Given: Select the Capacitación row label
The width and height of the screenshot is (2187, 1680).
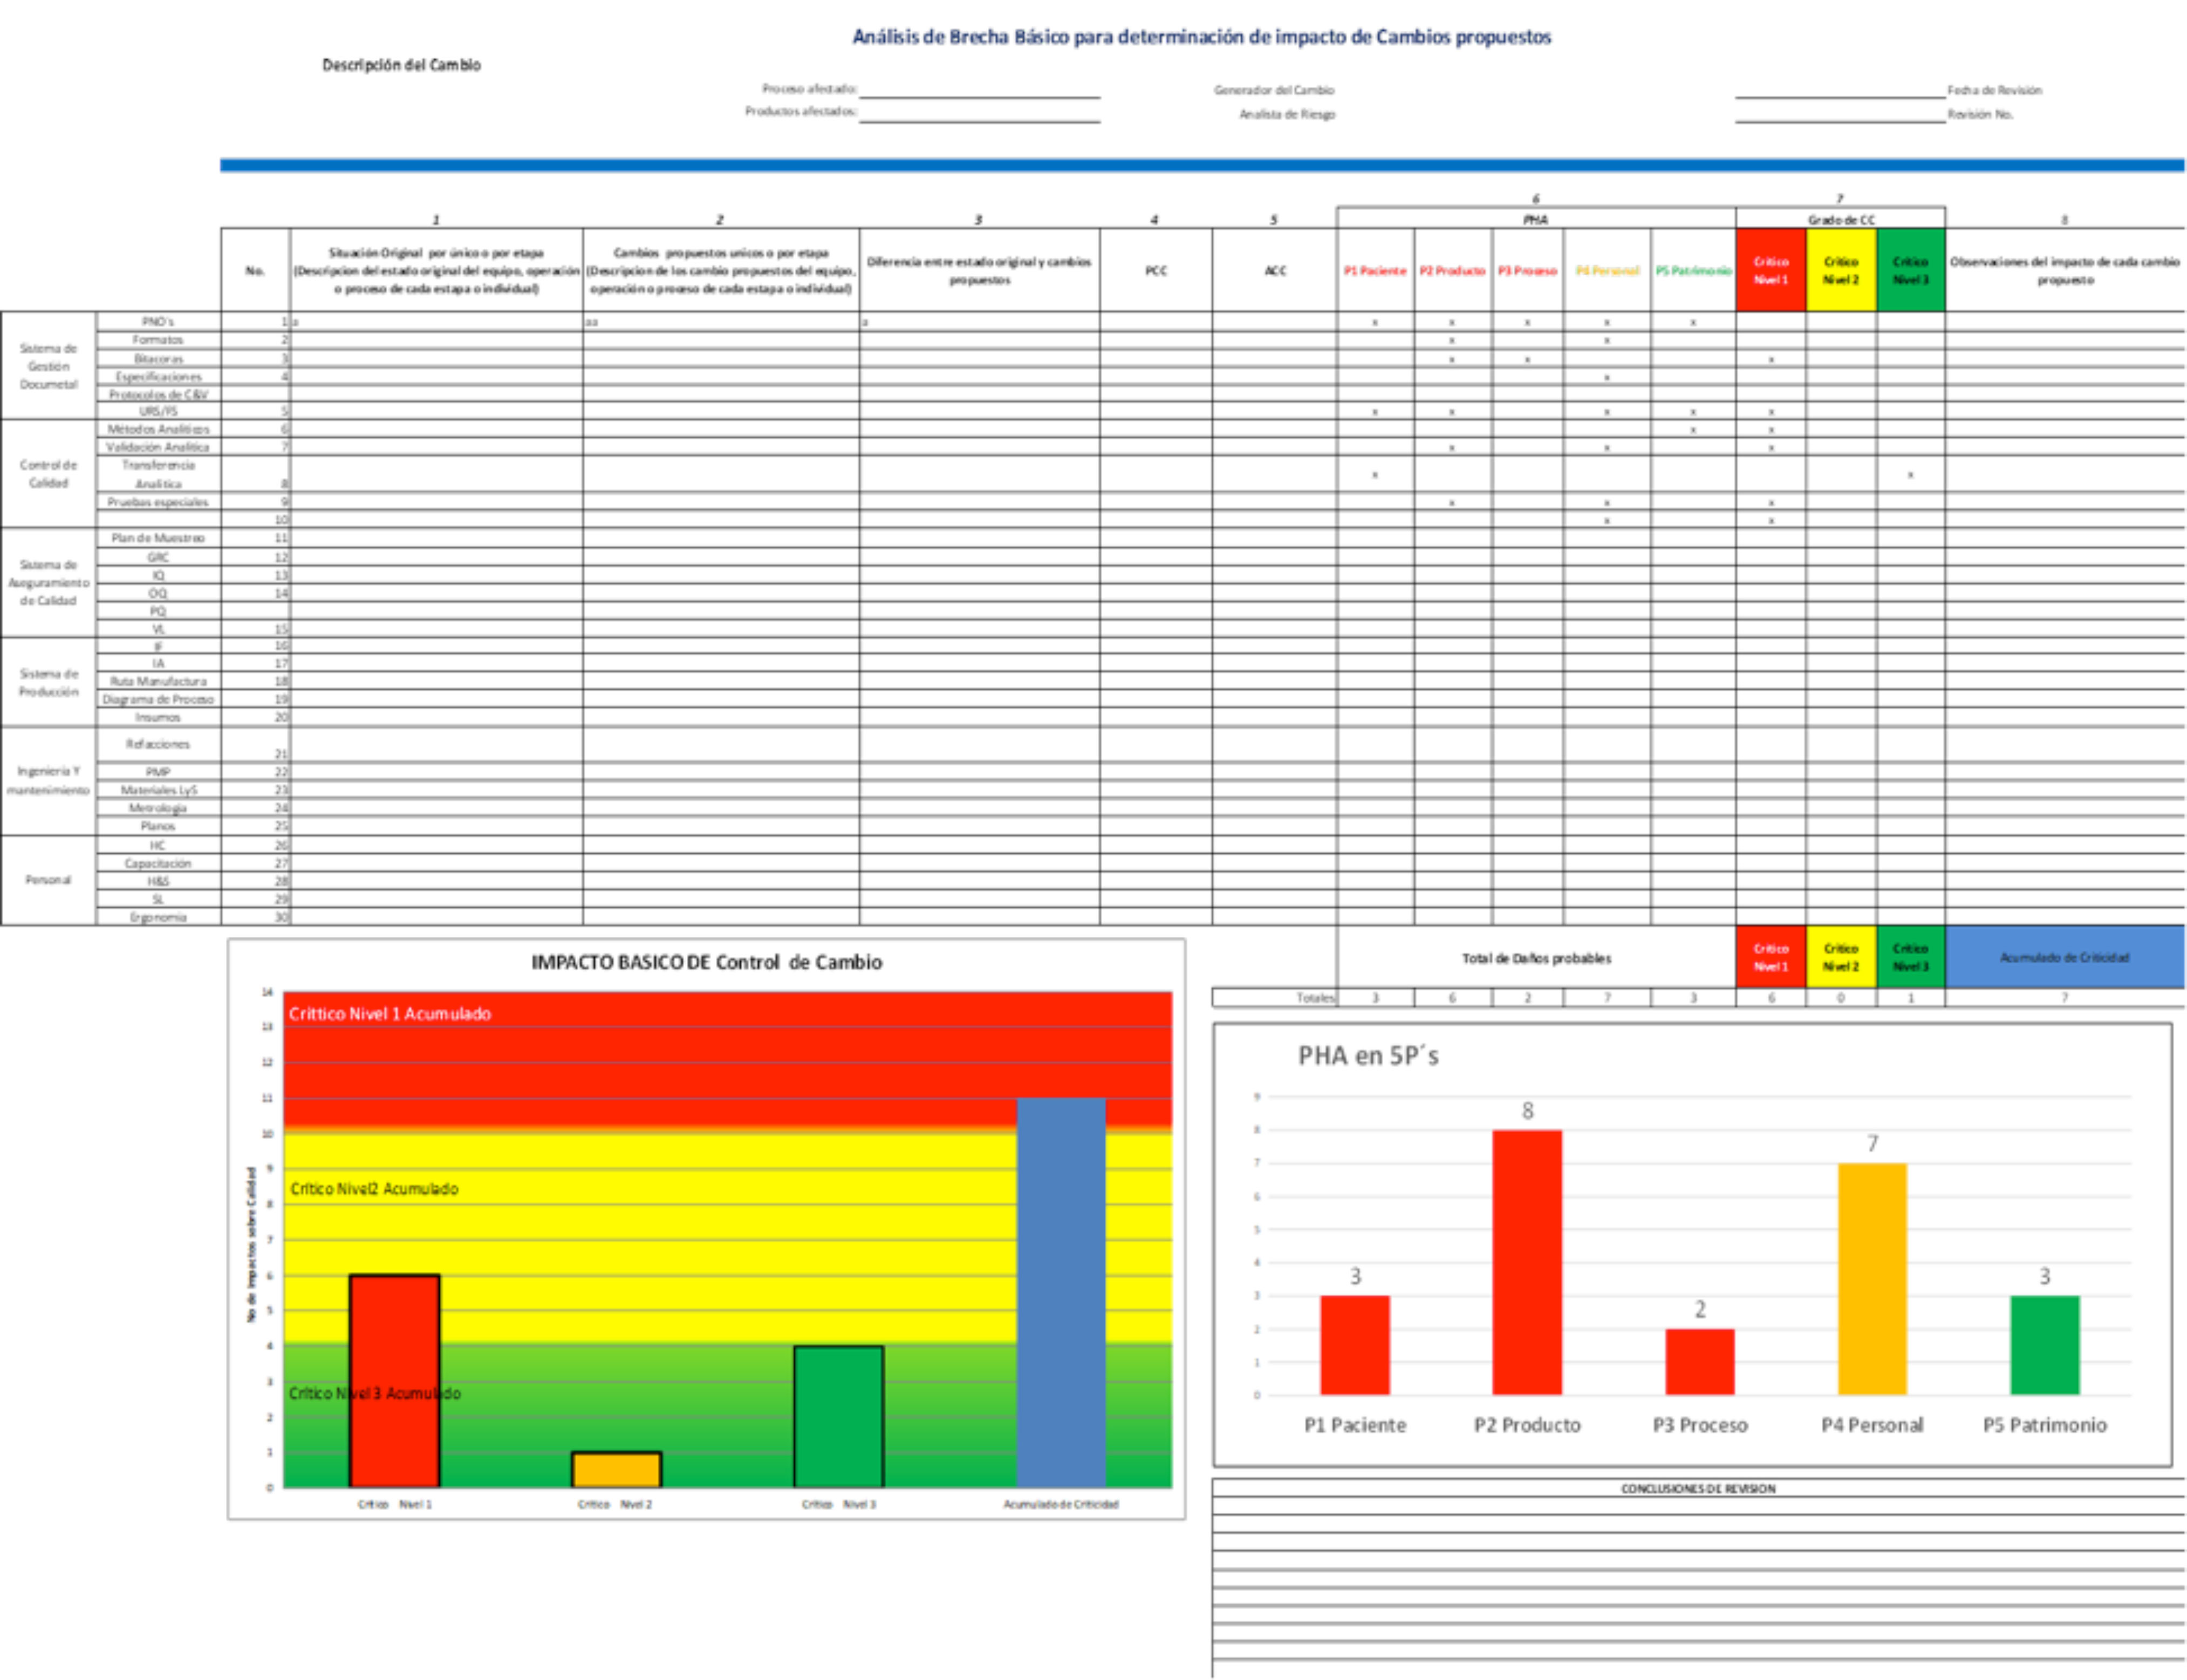Looking at the screenshot, I should click(158, 863).
